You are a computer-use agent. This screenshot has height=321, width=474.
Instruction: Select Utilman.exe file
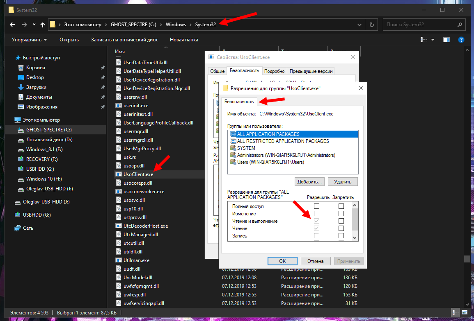click(136, 260)
